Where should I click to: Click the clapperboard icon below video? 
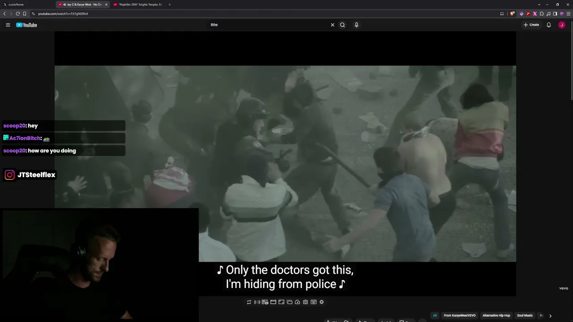273,302
